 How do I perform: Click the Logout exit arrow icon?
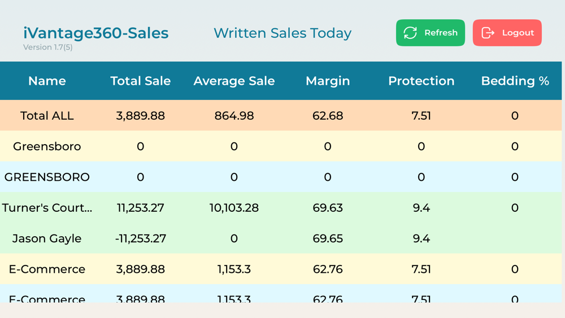click(488, 33)
